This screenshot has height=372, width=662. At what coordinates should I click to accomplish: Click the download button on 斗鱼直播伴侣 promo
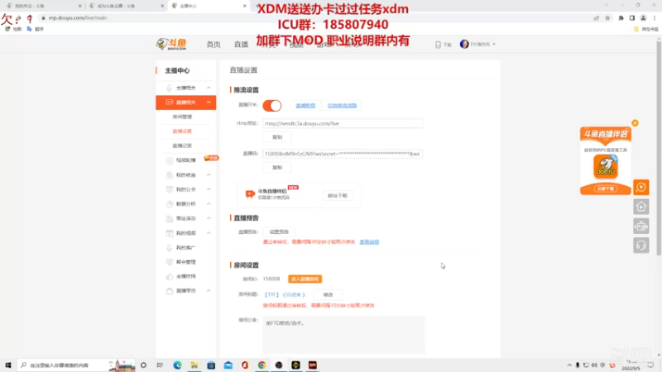tap(606, 188)
